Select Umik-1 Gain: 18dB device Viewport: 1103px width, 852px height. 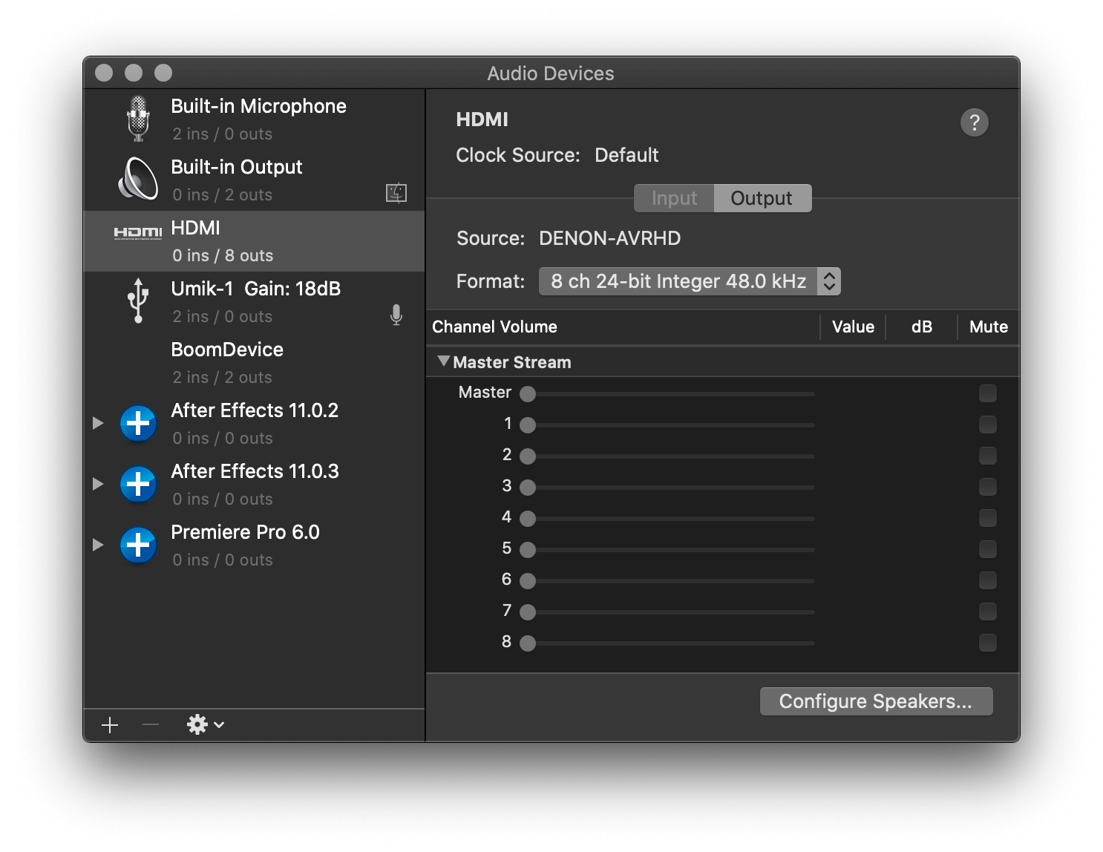coord(255,302)
